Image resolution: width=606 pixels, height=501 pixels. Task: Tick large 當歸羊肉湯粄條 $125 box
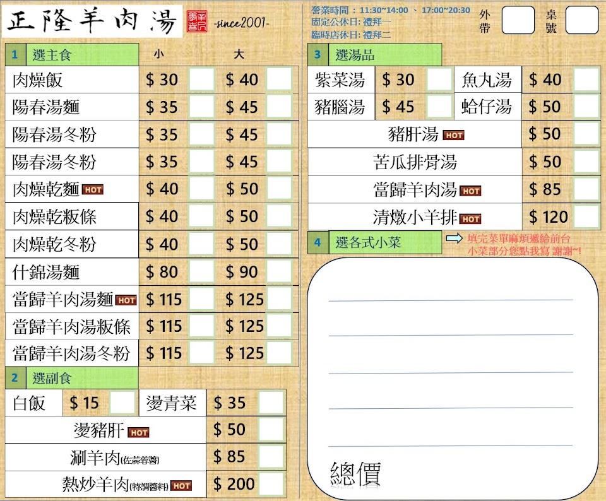(279, 326)
